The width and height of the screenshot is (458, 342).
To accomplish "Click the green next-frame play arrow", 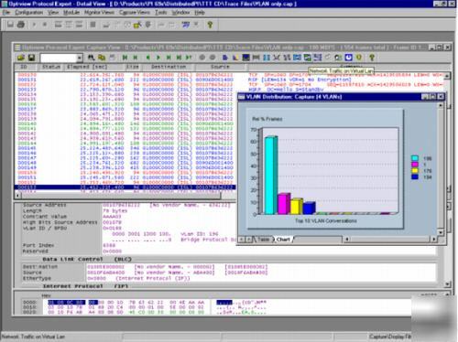I will pos(158,58).
